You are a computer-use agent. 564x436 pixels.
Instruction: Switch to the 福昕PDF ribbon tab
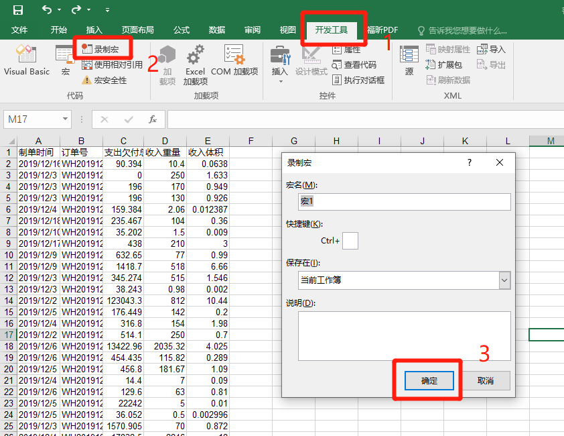tap(382, 30)
